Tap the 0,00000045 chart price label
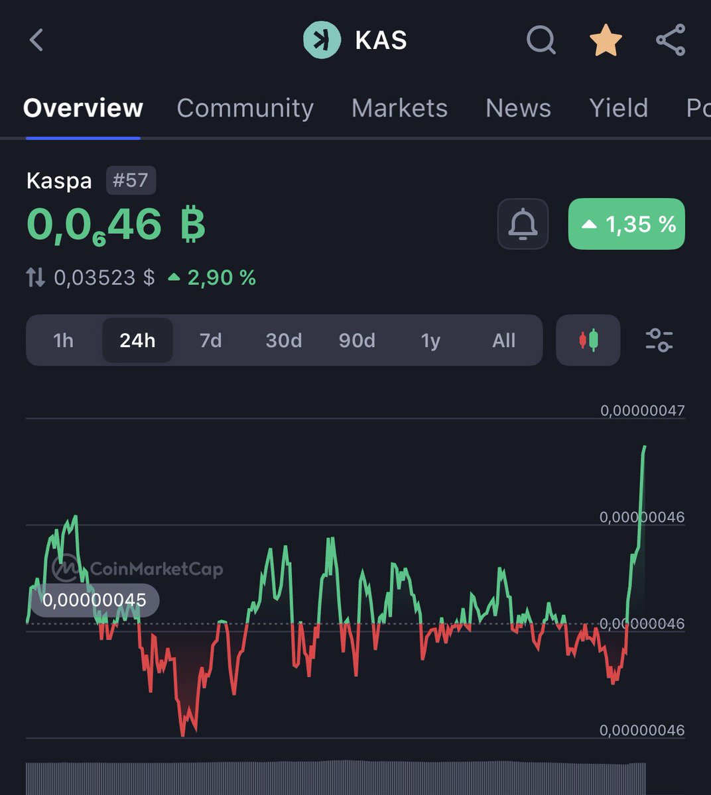 (x=94, y=600)
